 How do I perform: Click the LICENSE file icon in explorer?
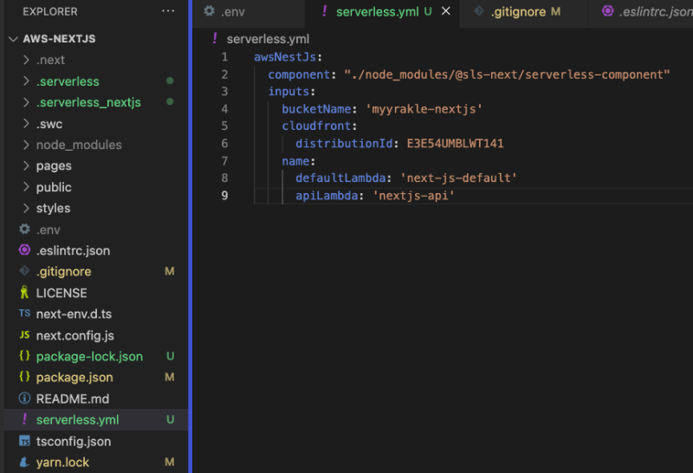pyautogui.click(x=25, y=293)
